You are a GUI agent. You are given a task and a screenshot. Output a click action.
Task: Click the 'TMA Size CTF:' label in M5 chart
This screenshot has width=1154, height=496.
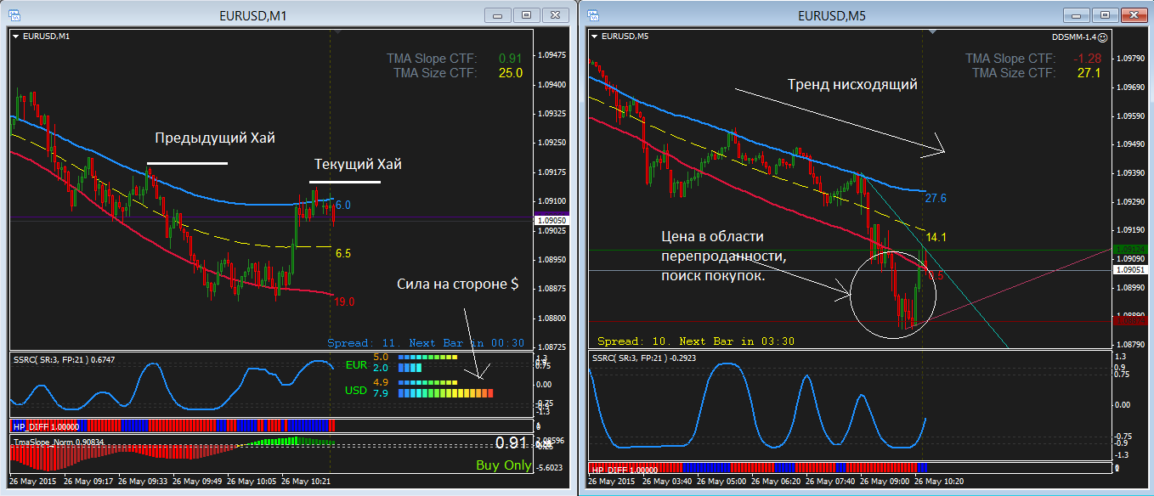click(1014, 73)
